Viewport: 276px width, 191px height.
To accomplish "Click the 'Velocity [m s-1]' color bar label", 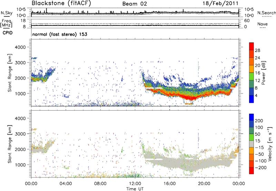I will [270, 144].
